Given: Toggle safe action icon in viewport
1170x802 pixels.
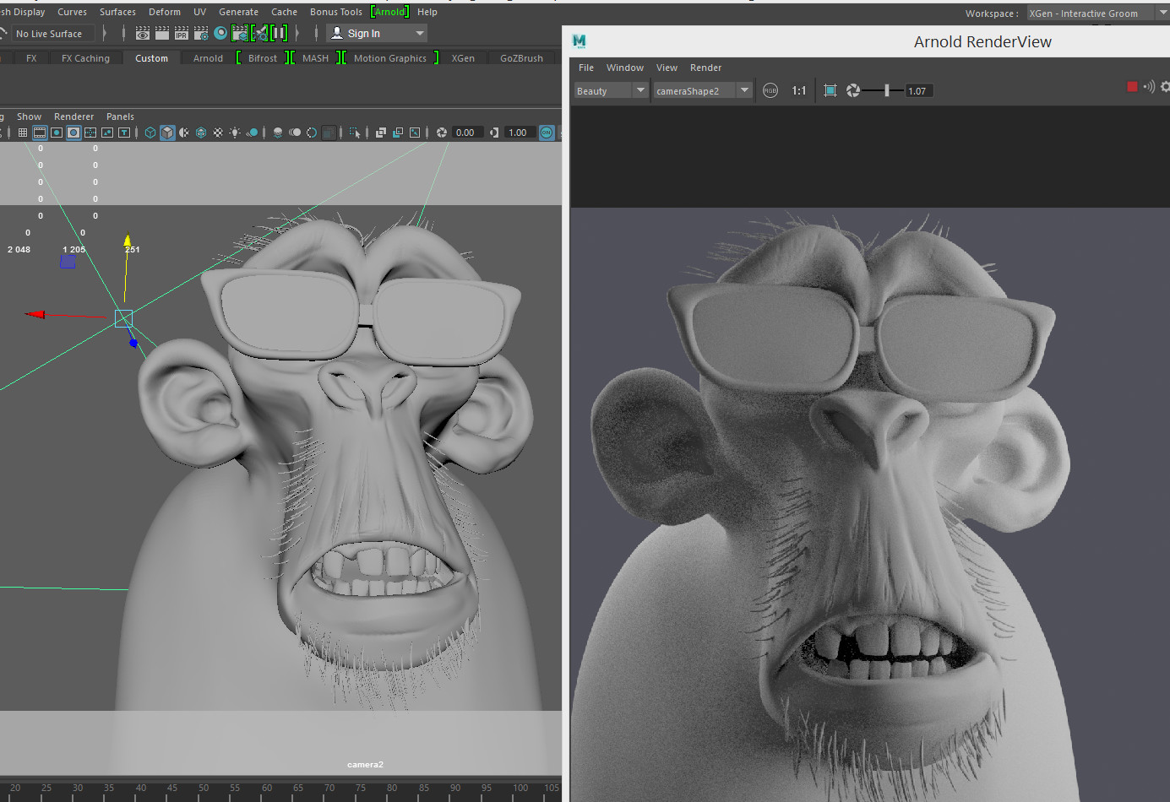Looking at the screenshot, I should click(x=107, y=133).
